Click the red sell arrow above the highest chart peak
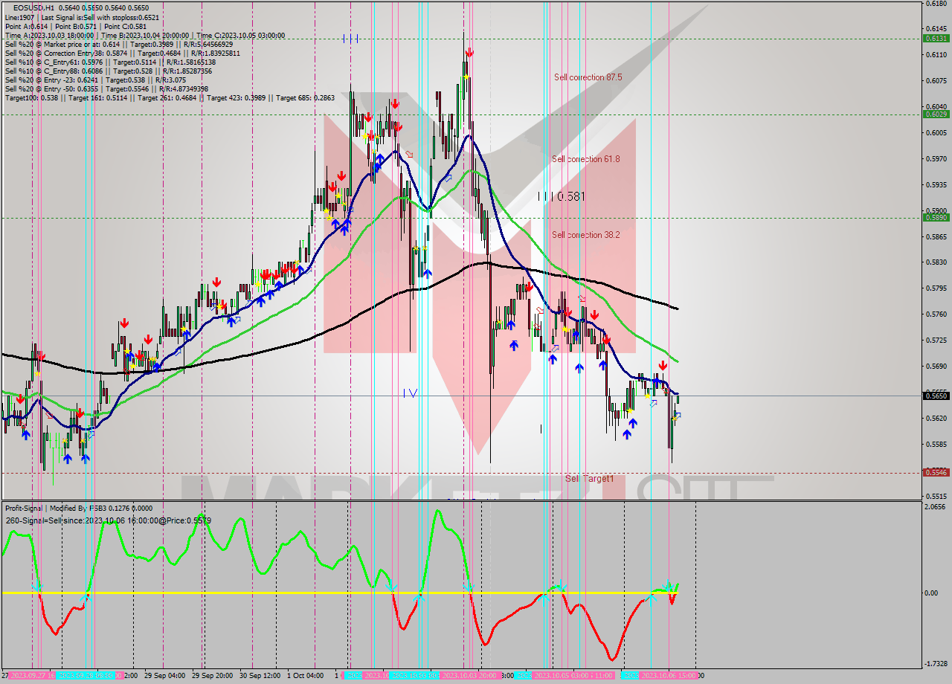952x684 pixels. click(x=469, y=51)
